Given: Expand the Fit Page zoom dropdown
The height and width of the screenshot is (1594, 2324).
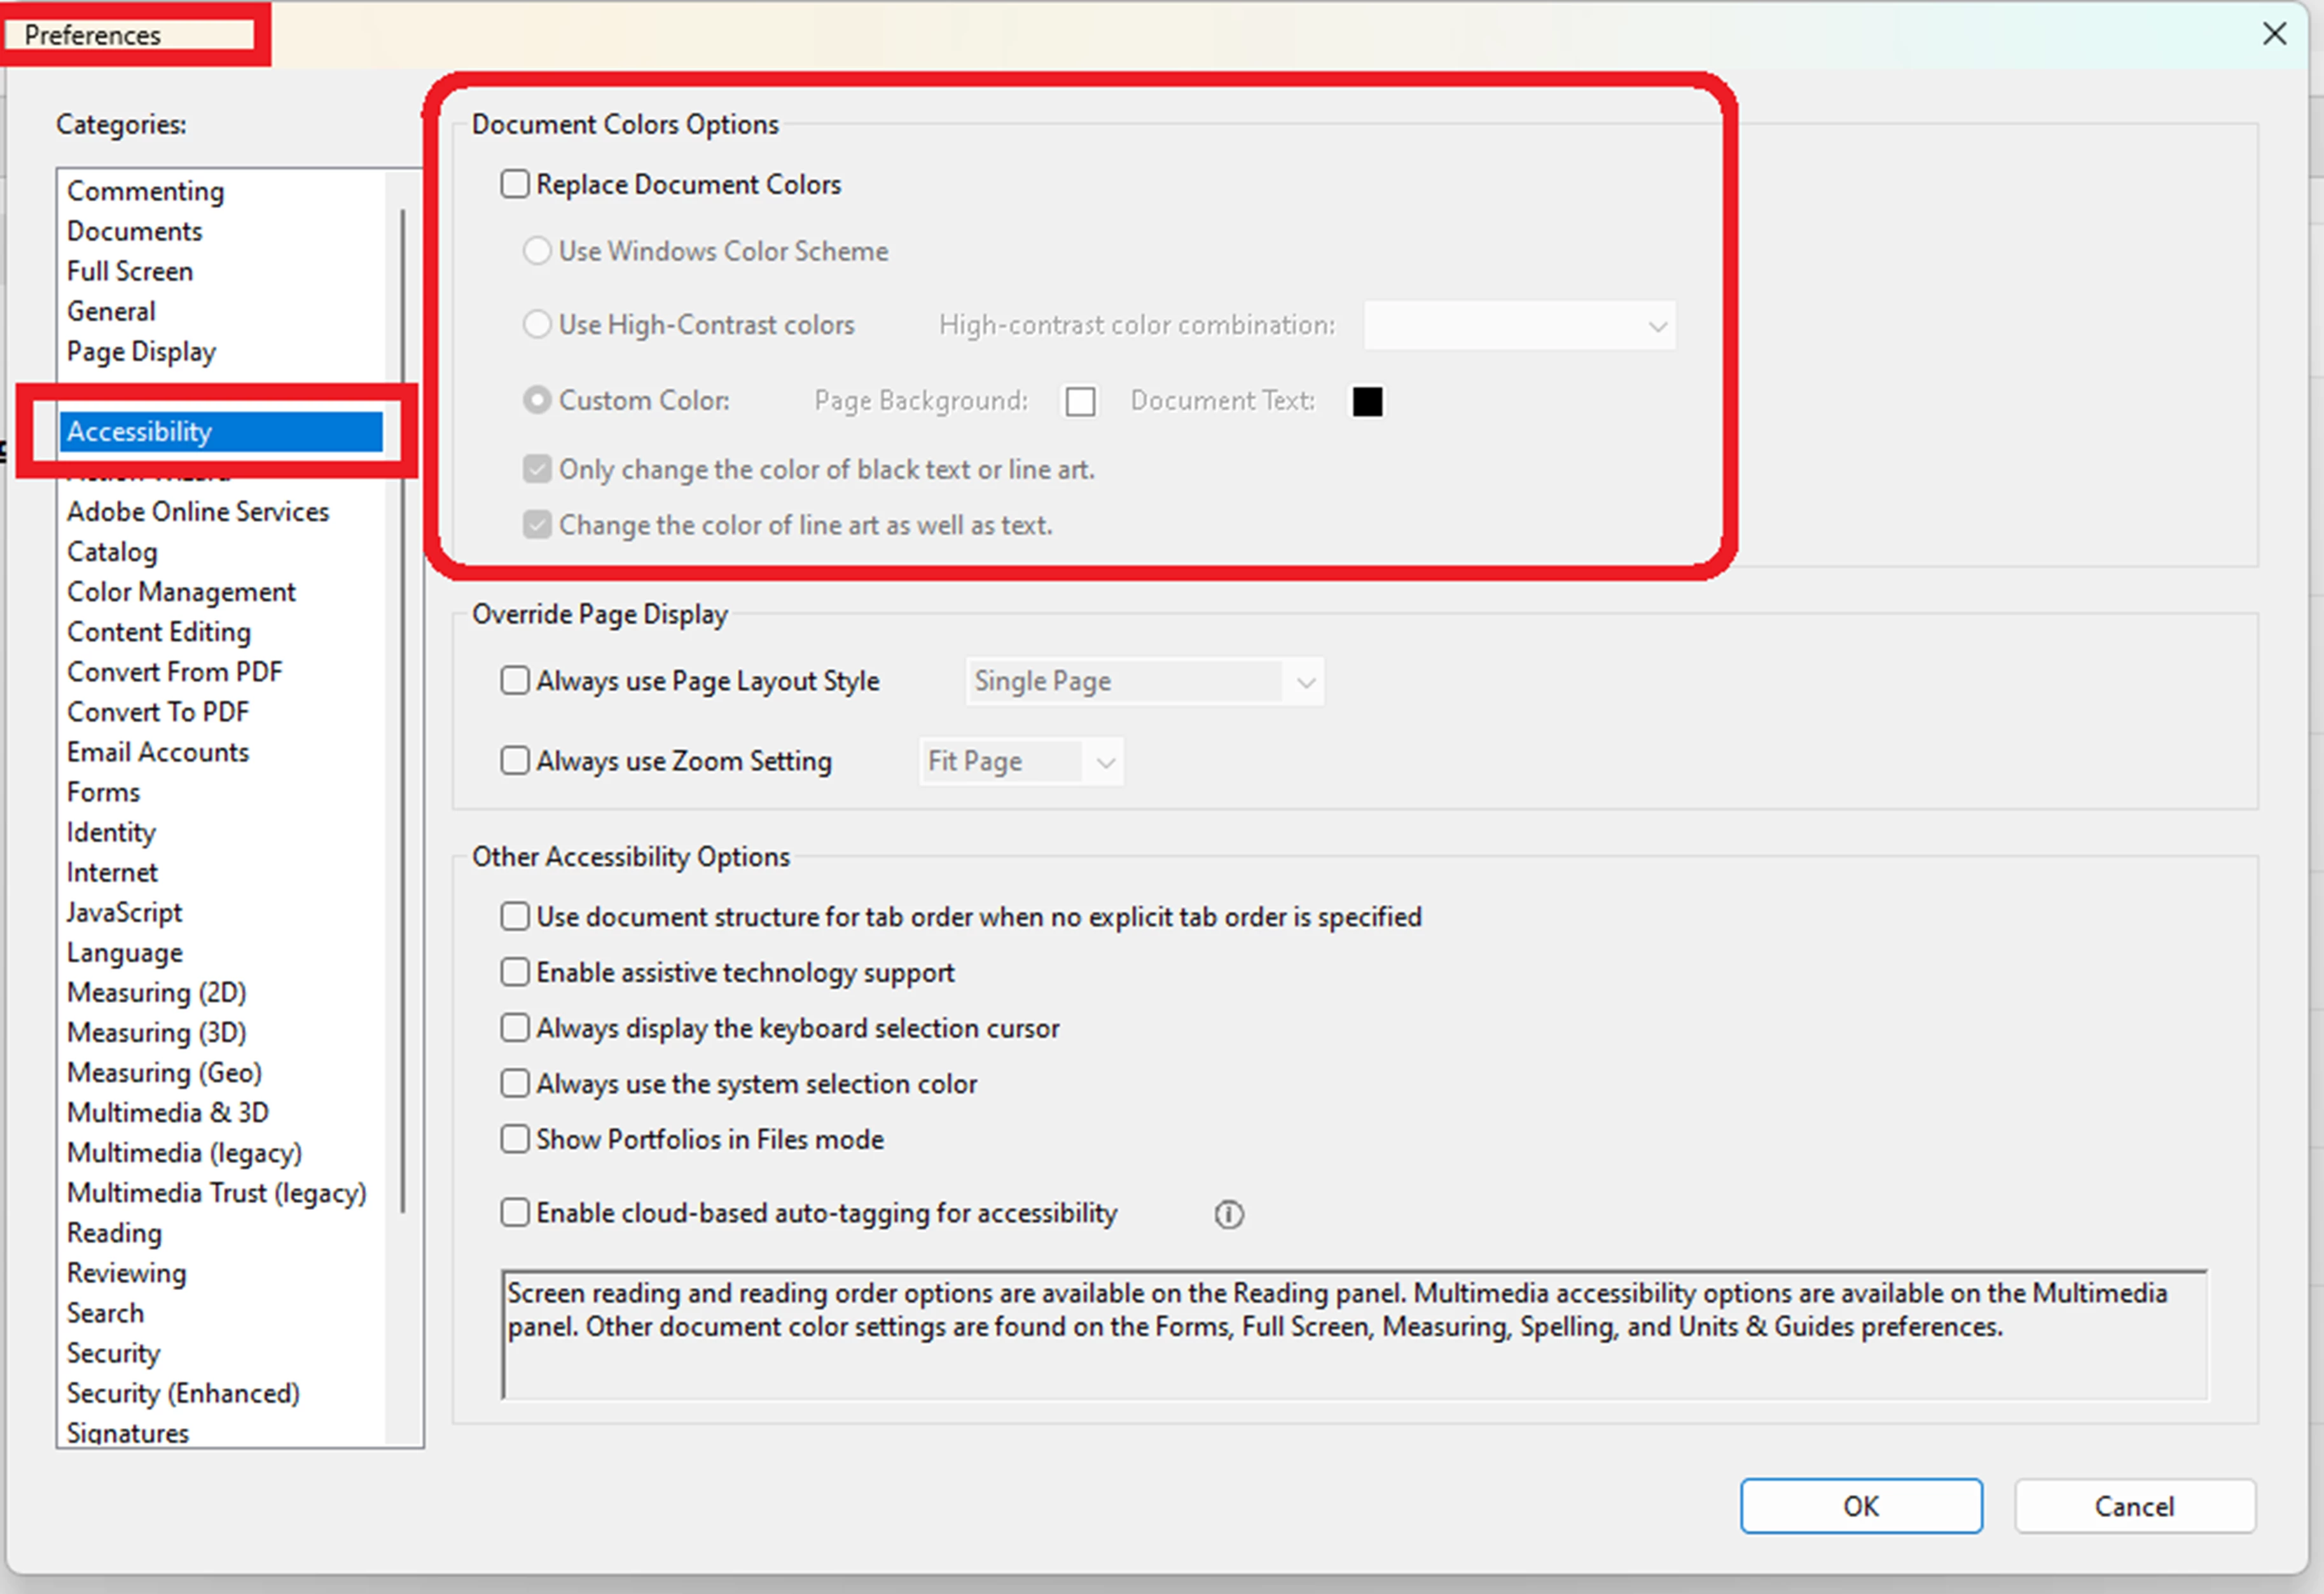Looking at the screenshot, I should pyautogui.click(x=1020, y=762).
